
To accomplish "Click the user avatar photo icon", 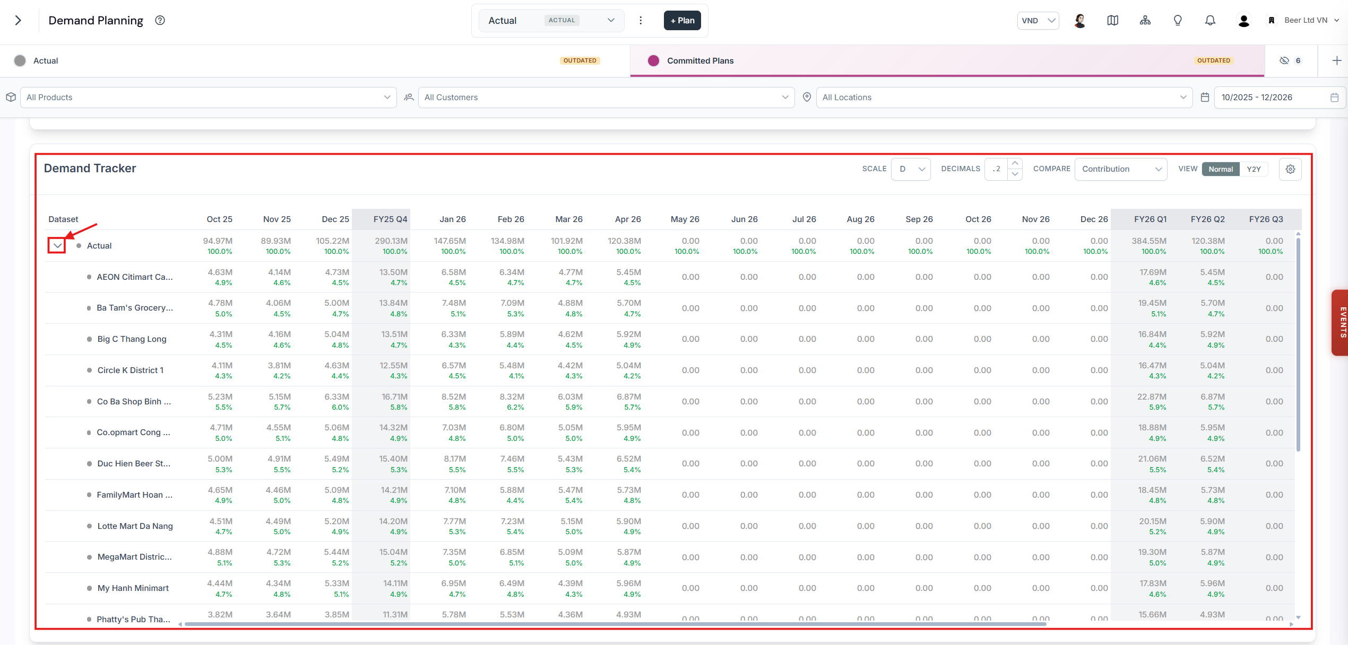I will 1080,20.
